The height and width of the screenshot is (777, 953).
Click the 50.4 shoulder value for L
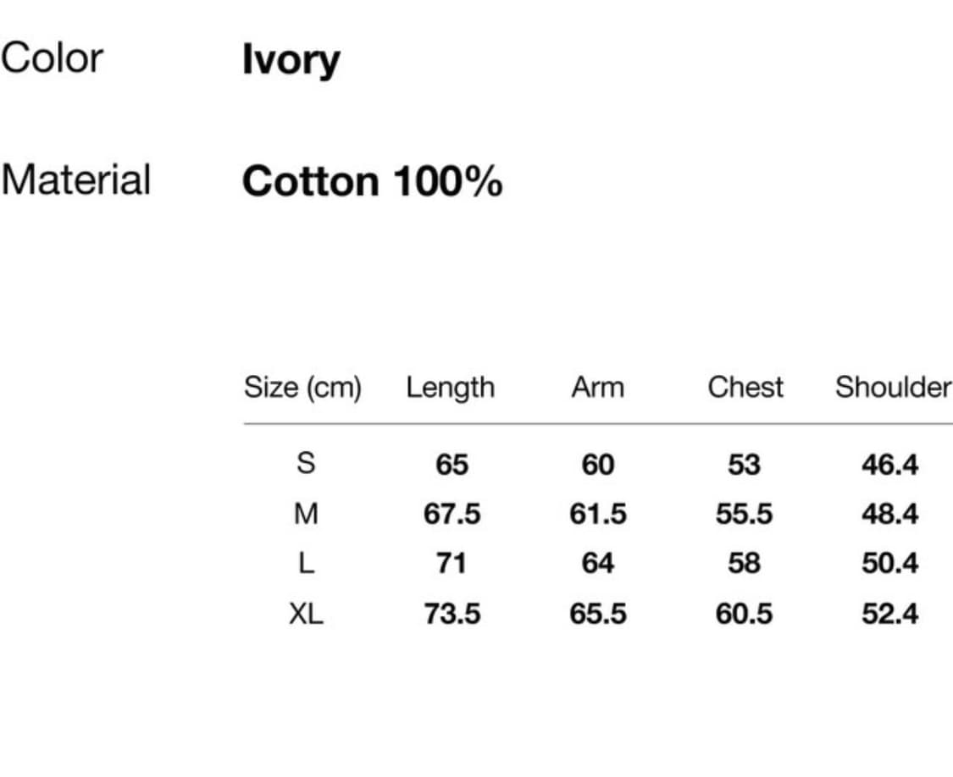point(889,564)
